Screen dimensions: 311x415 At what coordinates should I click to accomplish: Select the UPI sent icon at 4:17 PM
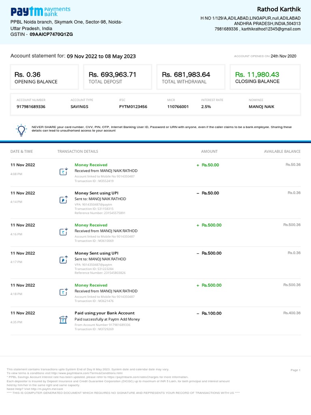point(63,260)
